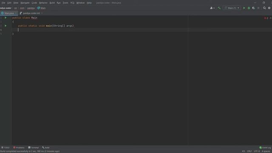This screenshot has width=272, height=153.
Task: Click the build completed status message
Action: [30, 151]
